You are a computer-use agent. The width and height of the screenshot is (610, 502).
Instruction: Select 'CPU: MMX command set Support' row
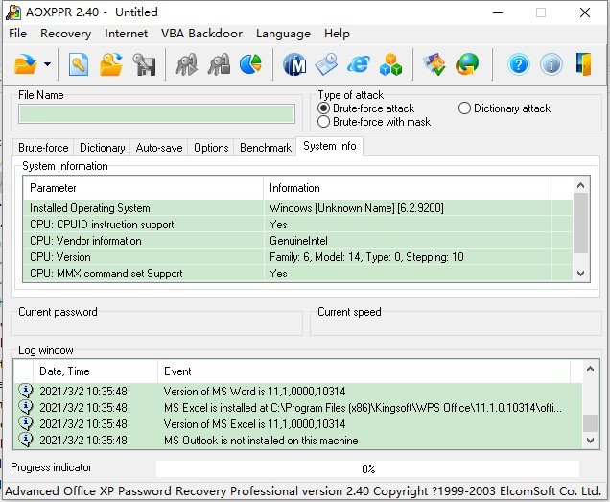click(x=298, y=274)
